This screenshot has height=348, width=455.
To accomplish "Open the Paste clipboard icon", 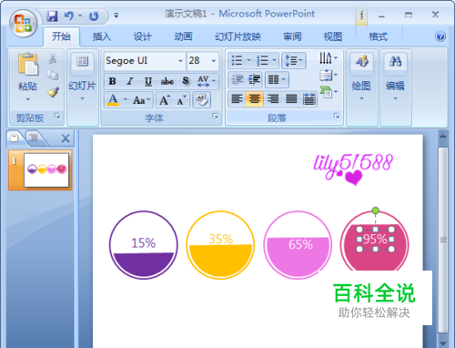I will tap(27, 65).
